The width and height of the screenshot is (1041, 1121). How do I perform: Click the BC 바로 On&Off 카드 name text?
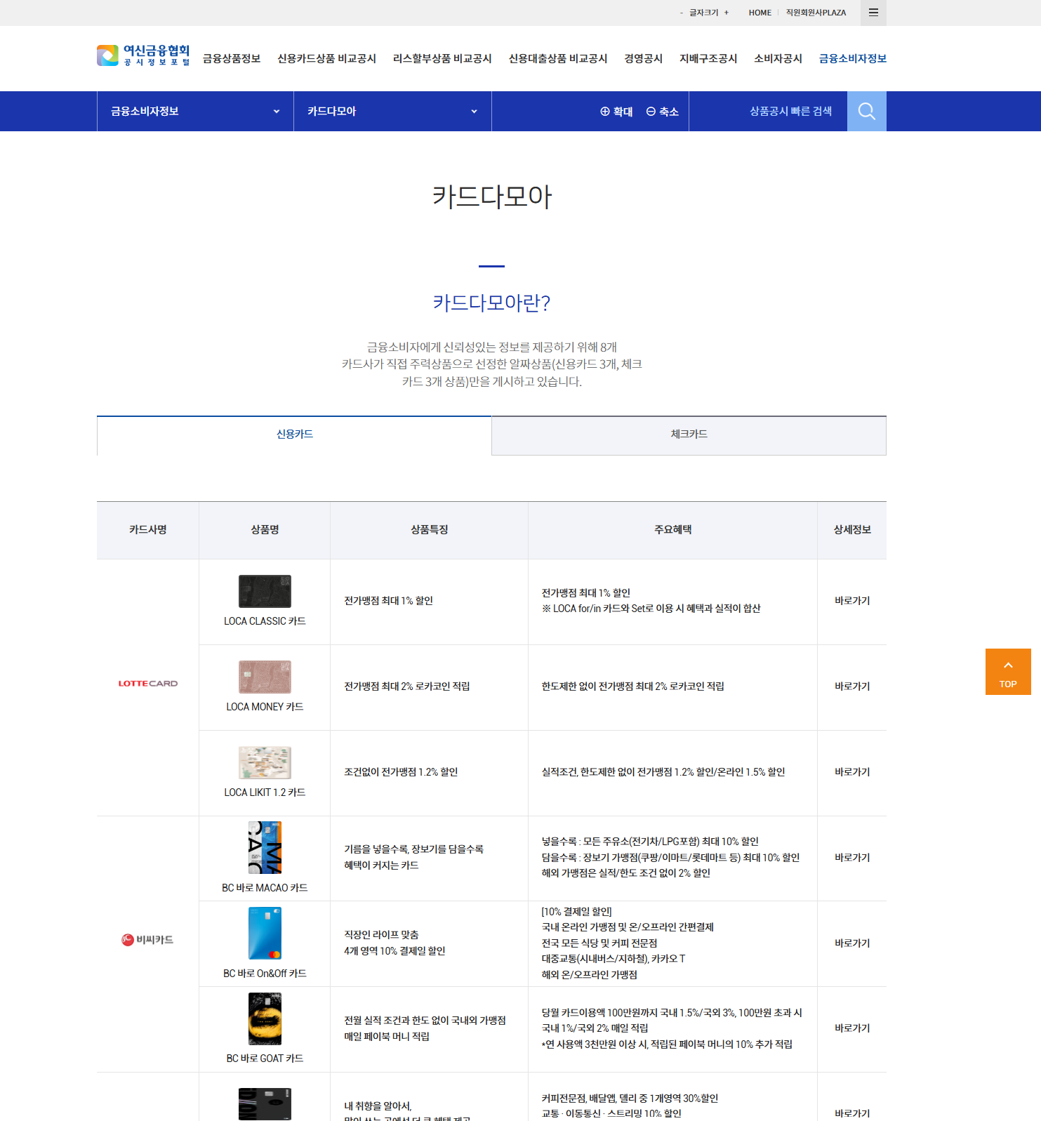(x=265, y=974)
